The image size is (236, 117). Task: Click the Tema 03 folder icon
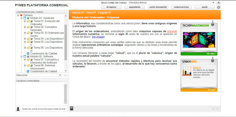tap(28, 33)
